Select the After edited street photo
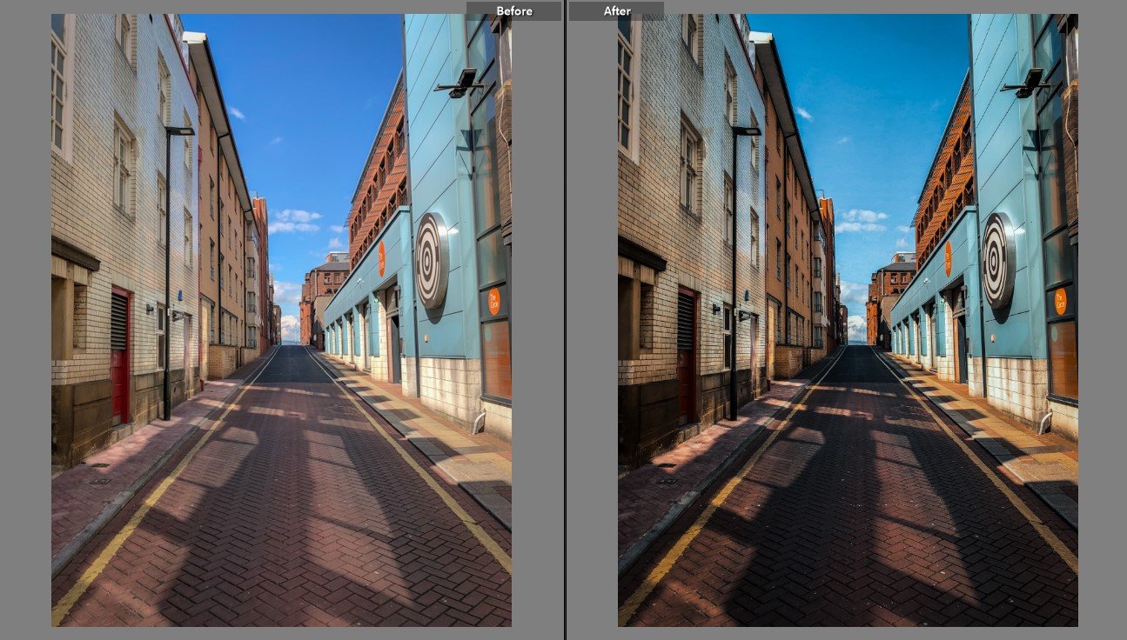The width and height of the screenshot is (1127, 640). [x=848, y=320]
